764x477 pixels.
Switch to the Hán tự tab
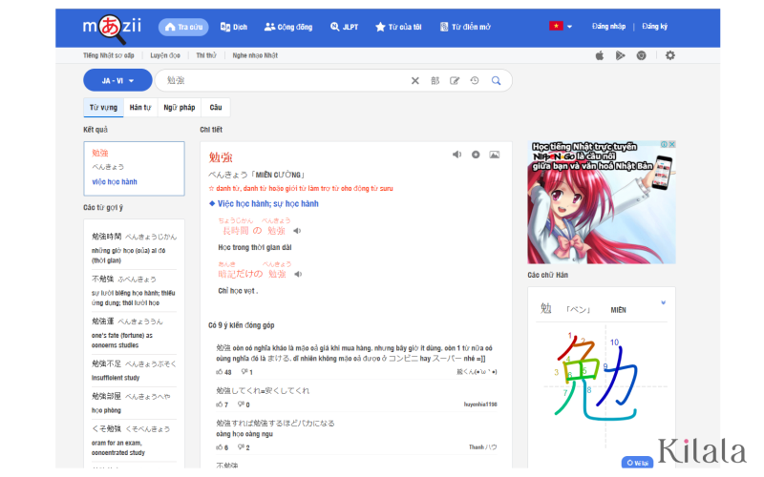coord(140,108)
